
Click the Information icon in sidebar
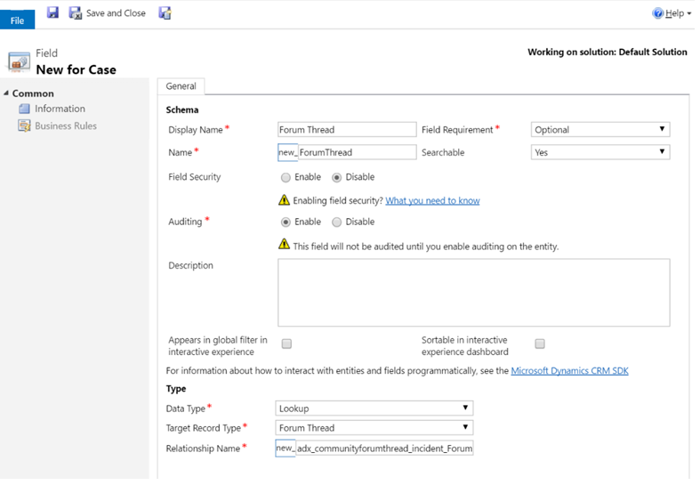[25, 109]
